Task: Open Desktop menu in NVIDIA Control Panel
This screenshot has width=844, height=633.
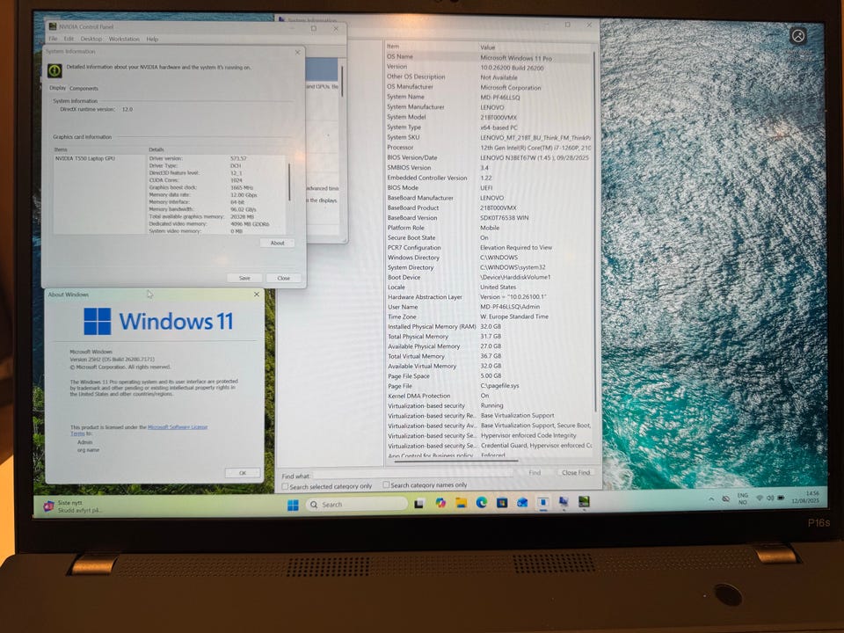Action: (91, 39)
